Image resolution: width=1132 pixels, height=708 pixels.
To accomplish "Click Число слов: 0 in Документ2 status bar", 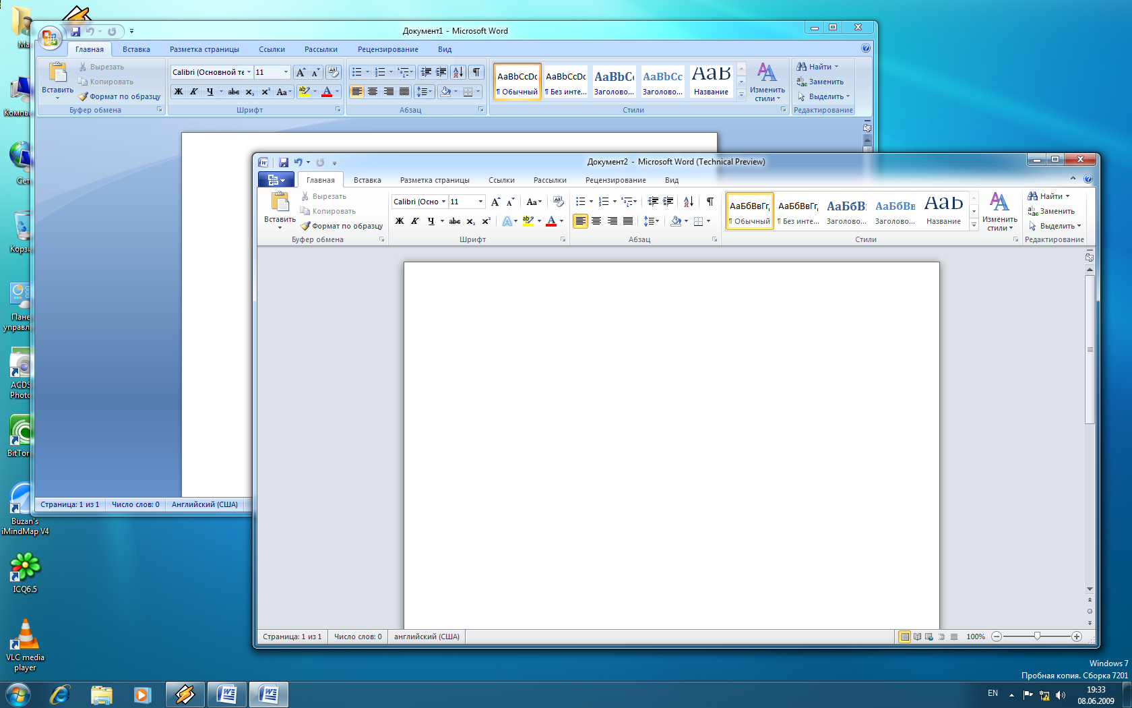I will point(358,637).
